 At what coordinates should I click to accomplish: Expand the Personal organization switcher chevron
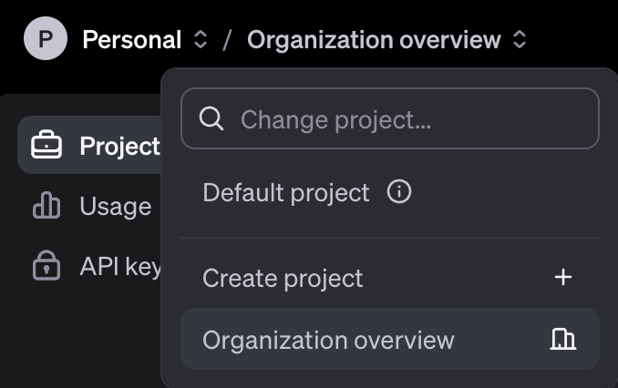click(201, 39)
